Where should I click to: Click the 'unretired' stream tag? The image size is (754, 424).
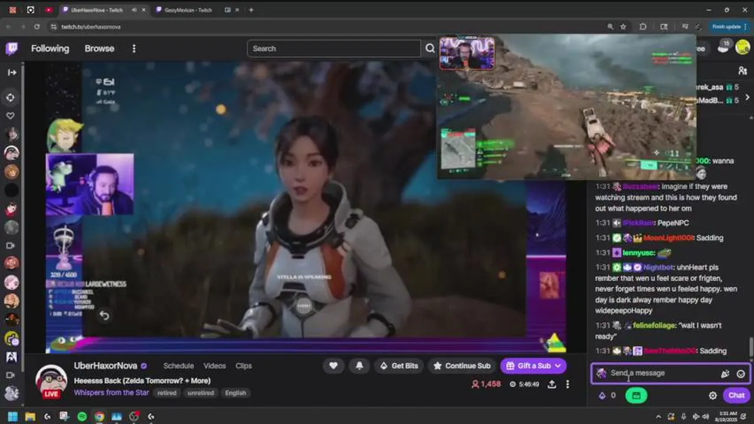(x=200, y=393)
